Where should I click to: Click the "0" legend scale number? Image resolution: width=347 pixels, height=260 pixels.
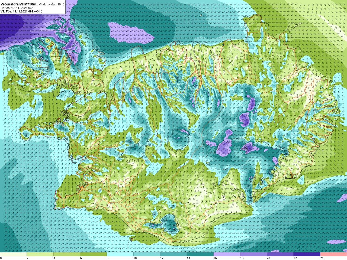click(x=1, y=258)
